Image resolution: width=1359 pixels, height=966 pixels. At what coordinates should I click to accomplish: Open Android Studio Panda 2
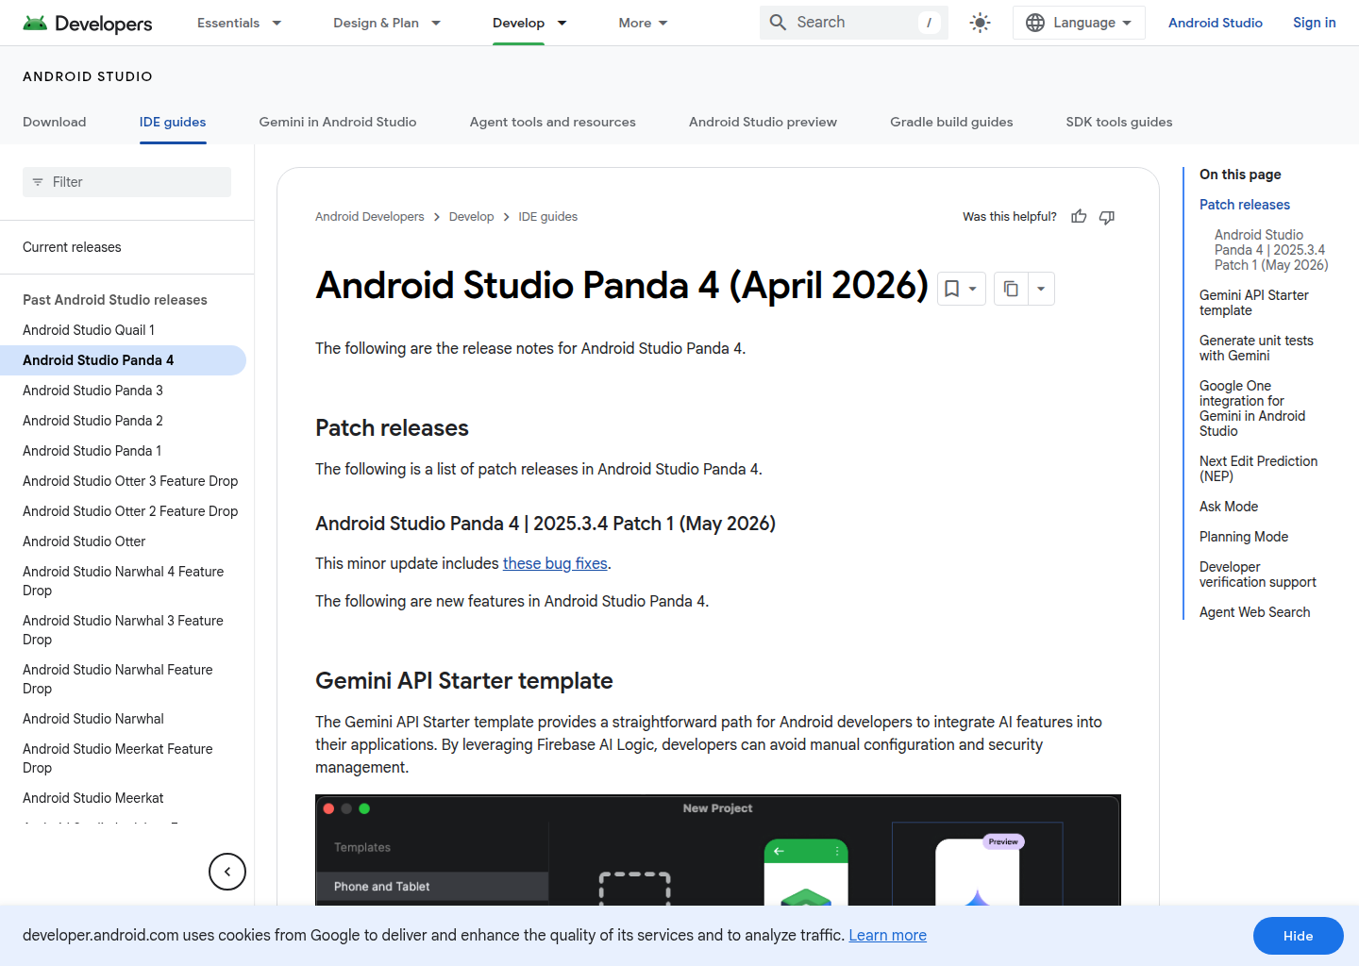[92, 421]
